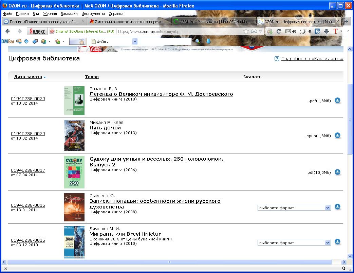Click the address bar URL ozon.ru/context/myelt
The width and height of the screenshot is (354, 273).
(x=148, y=32)
